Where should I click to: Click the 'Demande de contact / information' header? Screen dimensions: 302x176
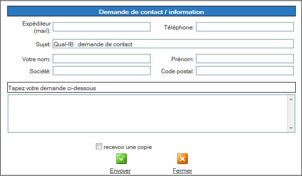click(x=151, y=11)
